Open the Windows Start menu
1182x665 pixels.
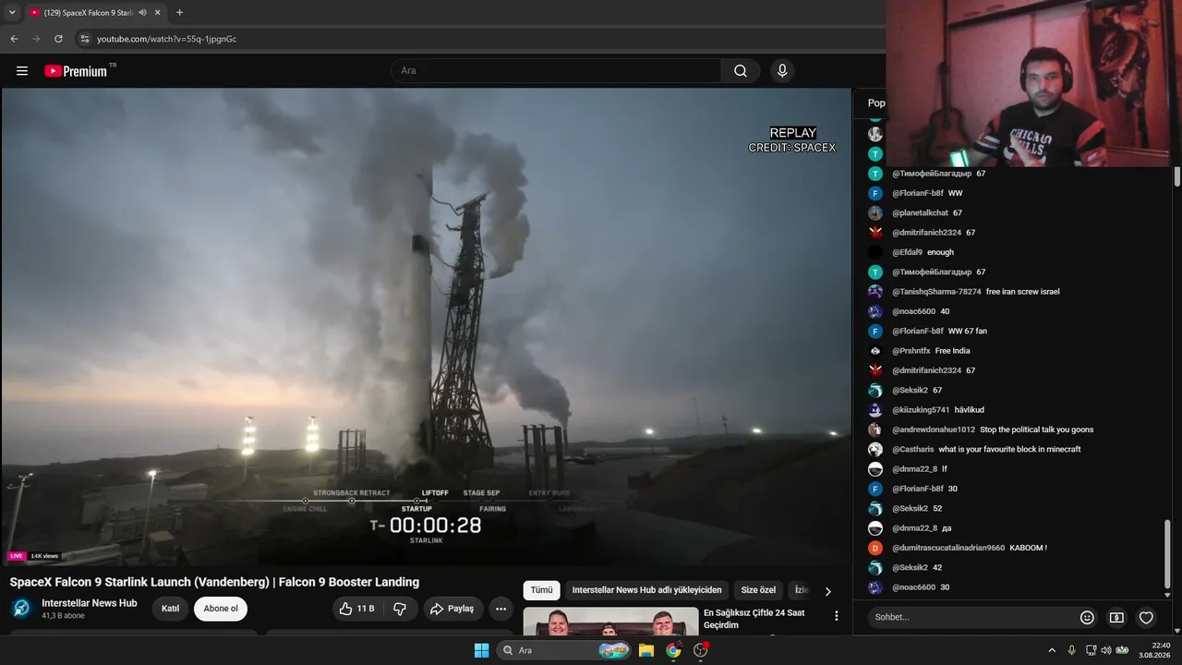(481, 650)
